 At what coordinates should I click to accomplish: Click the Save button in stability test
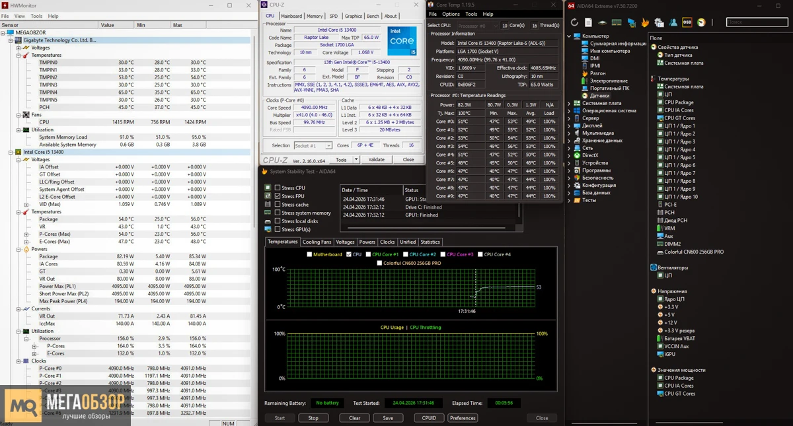[x=388, y=418]
